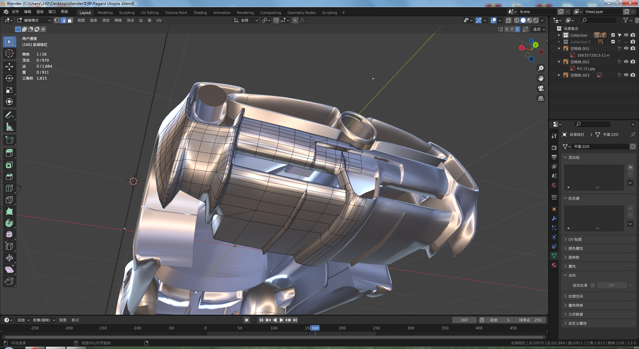Select the Rip Region tool
Screen dimensions: 639x349
9,281
